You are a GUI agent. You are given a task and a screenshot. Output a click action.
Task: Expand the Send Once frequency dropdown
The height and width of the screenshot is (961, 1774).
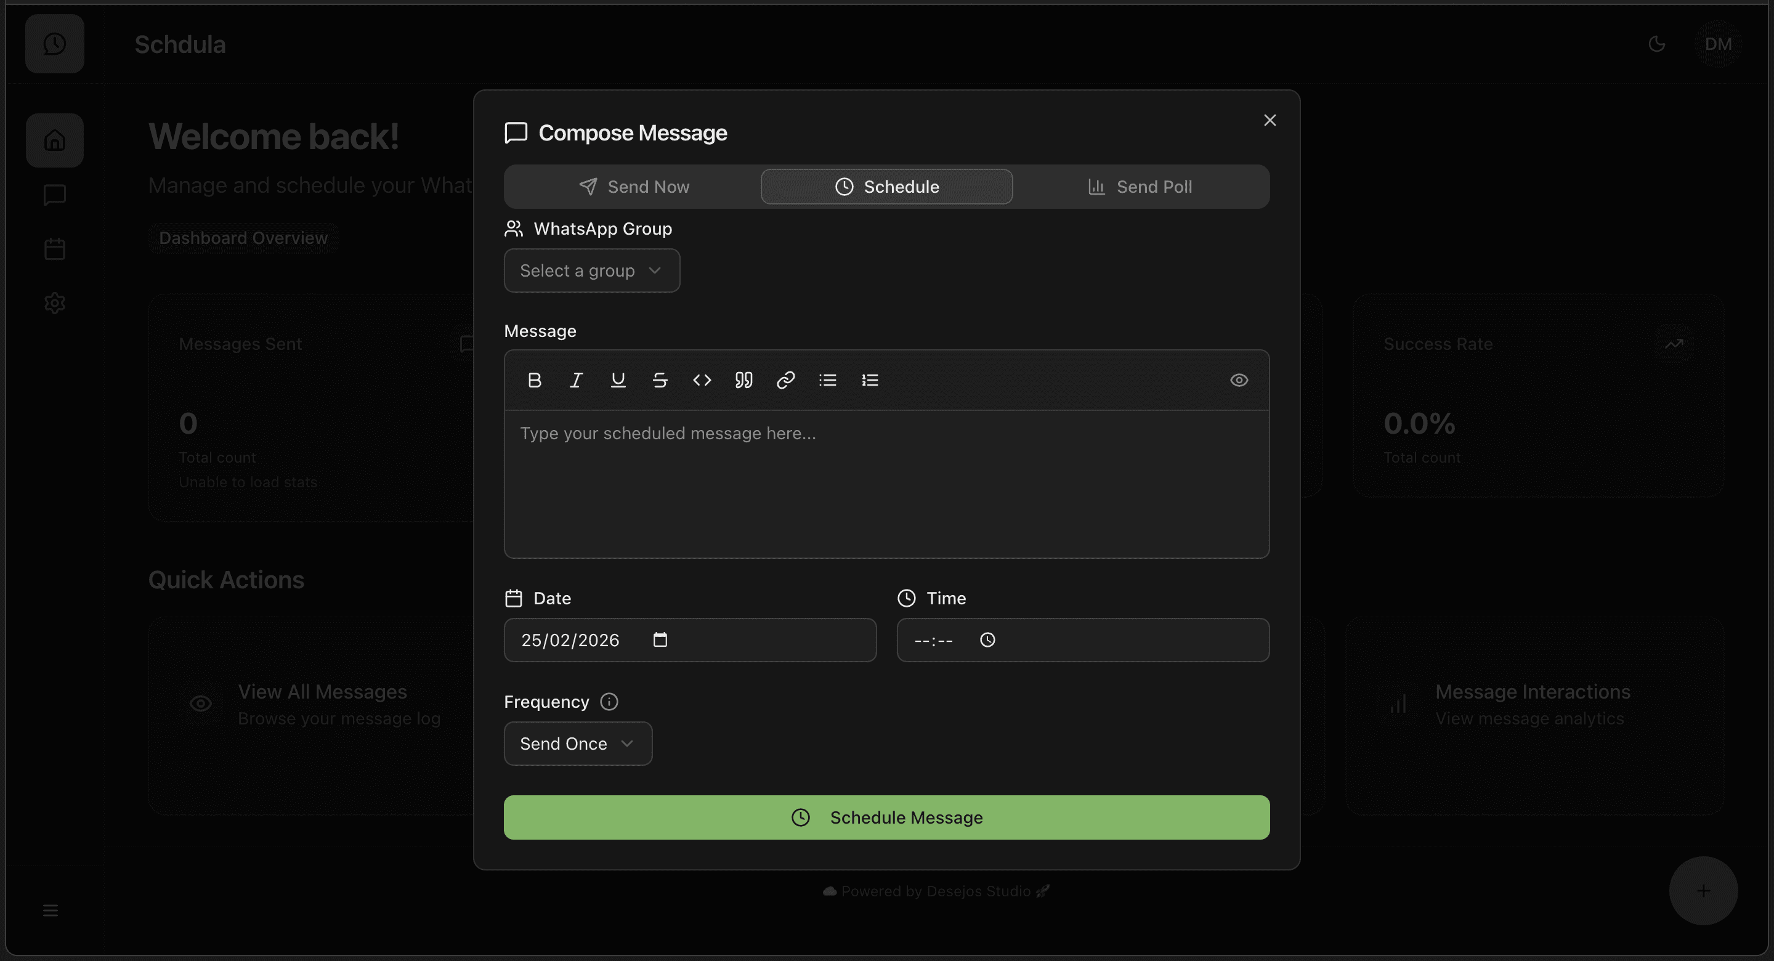(x=578, y=744)
